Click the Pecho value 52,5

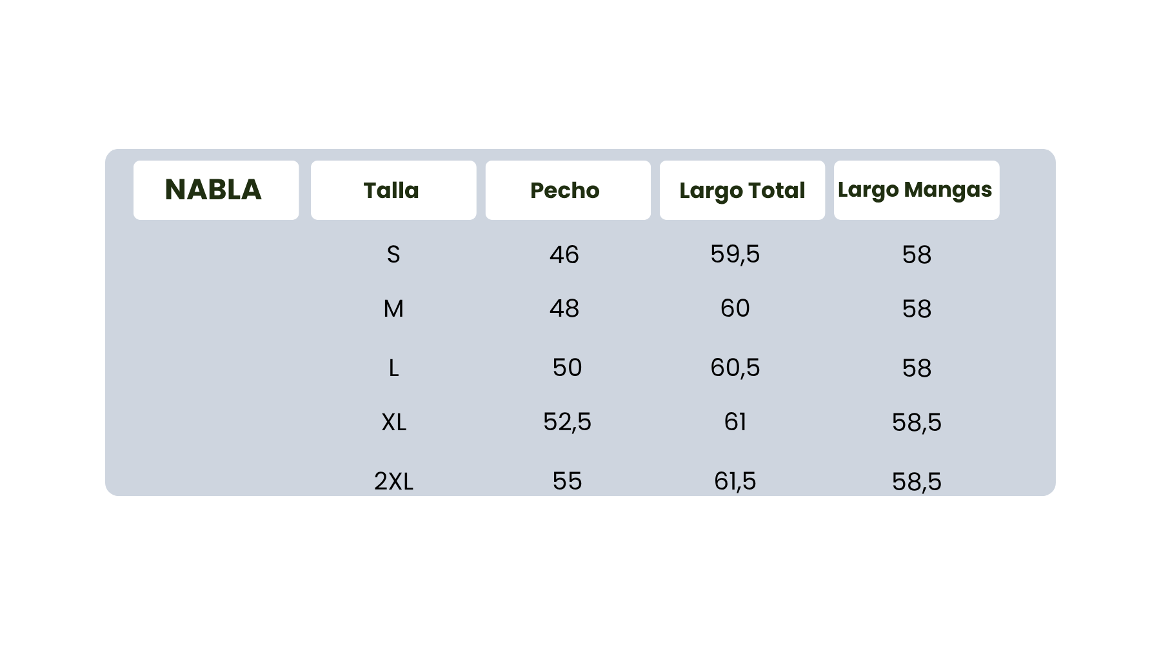point(567,422)
